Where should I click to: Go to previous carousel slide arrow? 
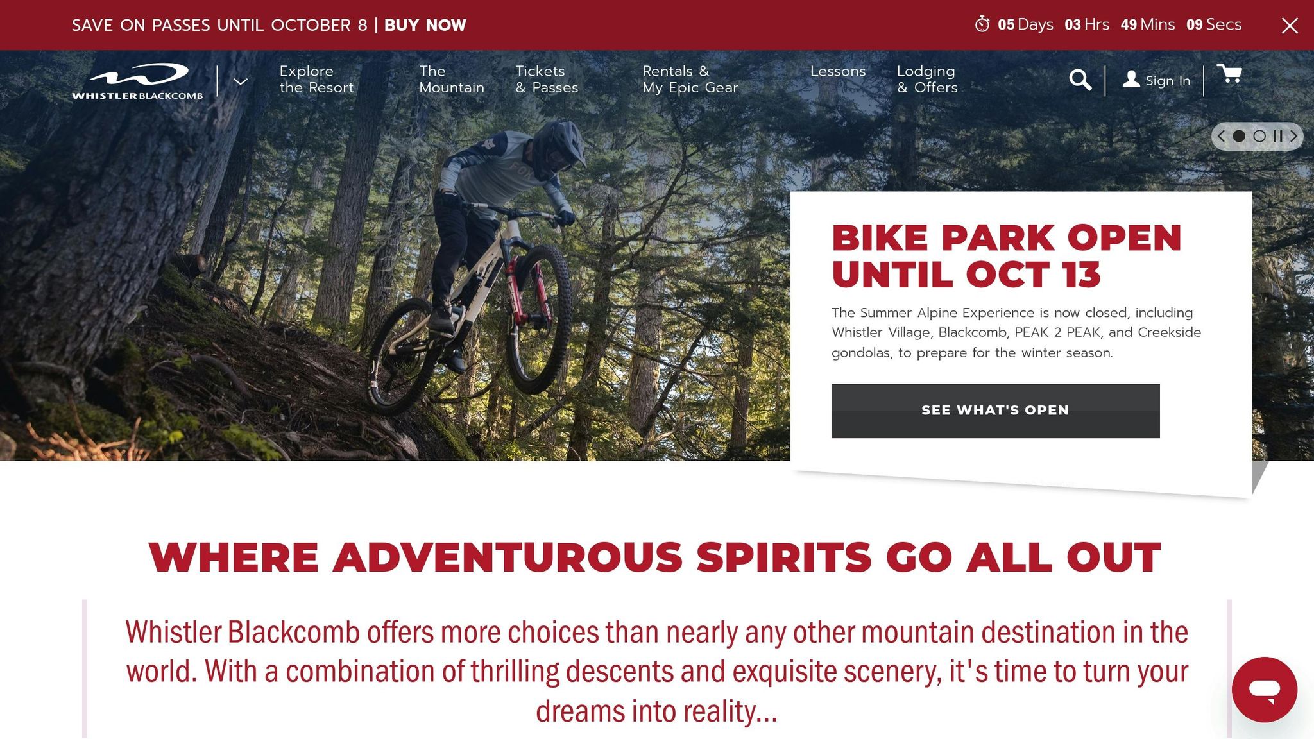click(x=1222, y=136)
